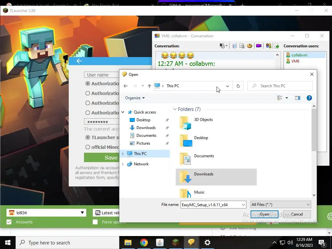Click the Cancel button in the dialog

click(297, 214)
